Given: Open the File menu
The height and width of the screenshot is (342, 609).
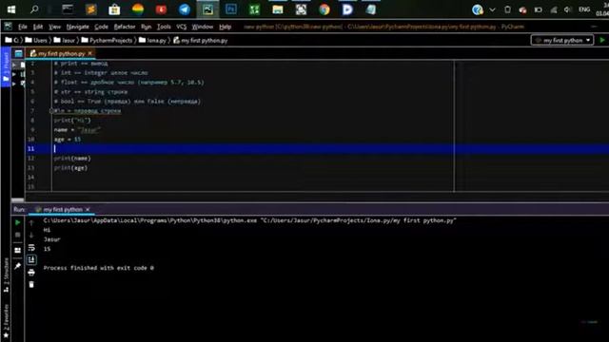Looking at the screenshot, I should click(x=23, y=27).
